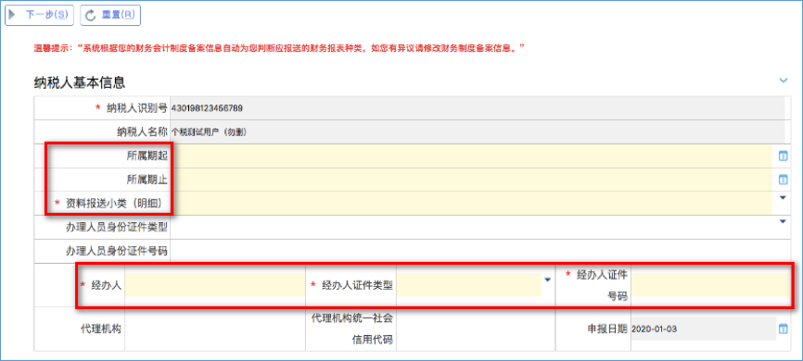803x361 pixels.
Task: Focus the 办理人员身份证件号码 field
Action: (x=480, y=251)
